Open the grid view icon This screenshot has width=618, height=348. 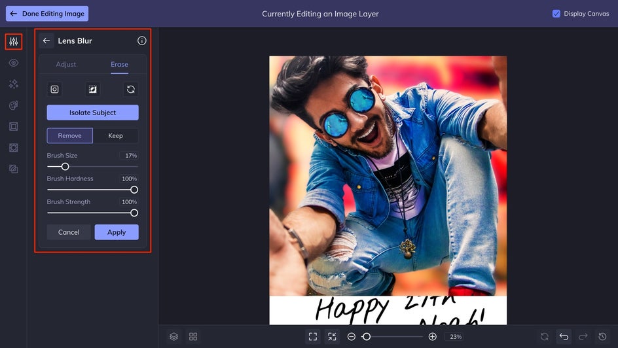(193, 337)
